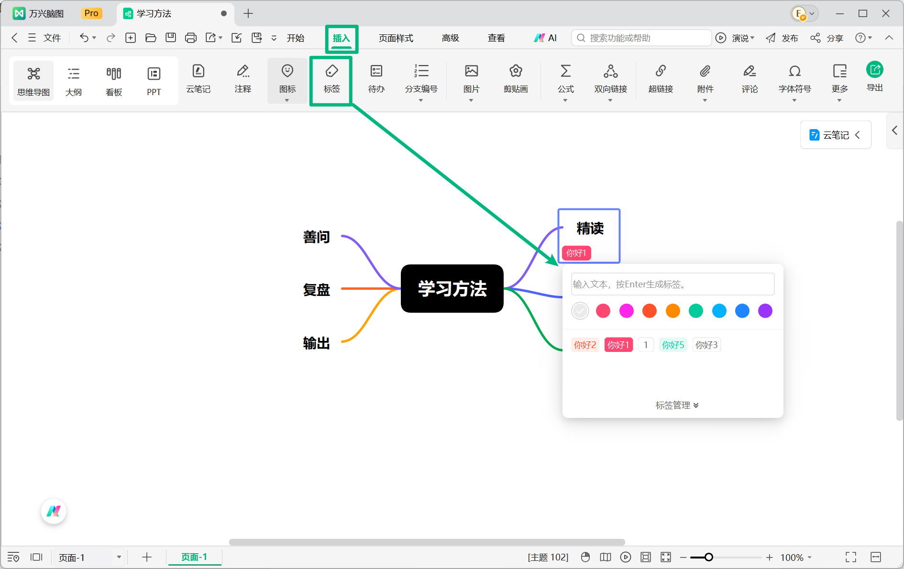Create a new document from toolbar
The height and width of the screenshot is (569, 904).
coord(131,38)
